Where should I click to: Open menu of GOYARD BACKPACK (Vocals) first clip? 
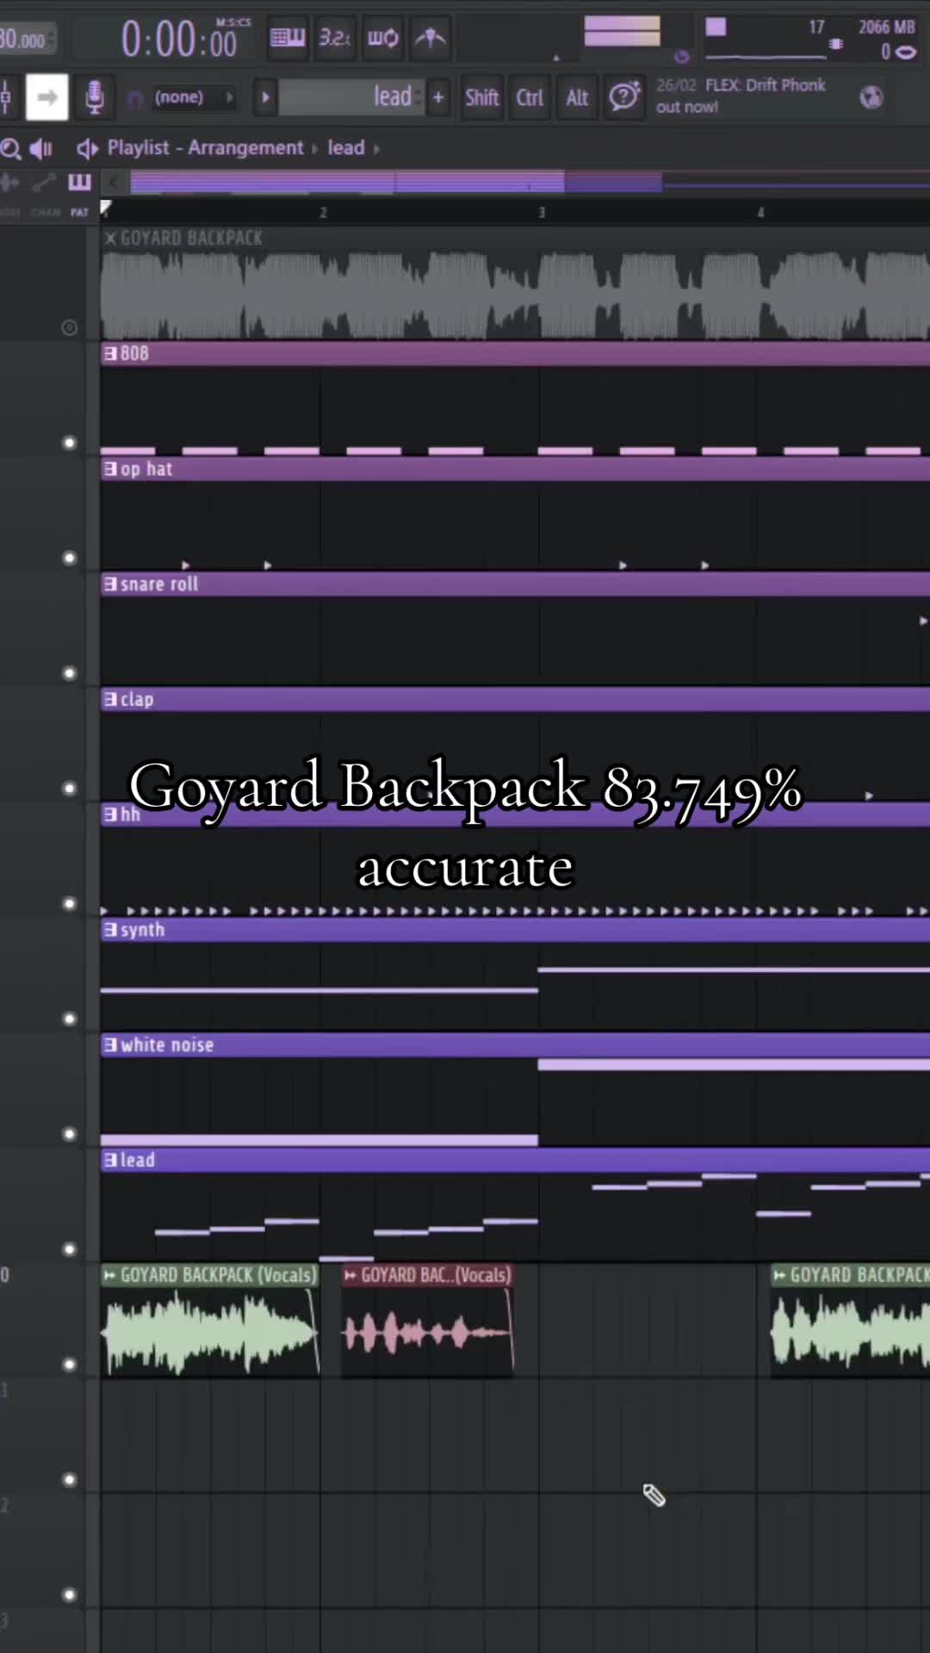tap(109, 1275)
